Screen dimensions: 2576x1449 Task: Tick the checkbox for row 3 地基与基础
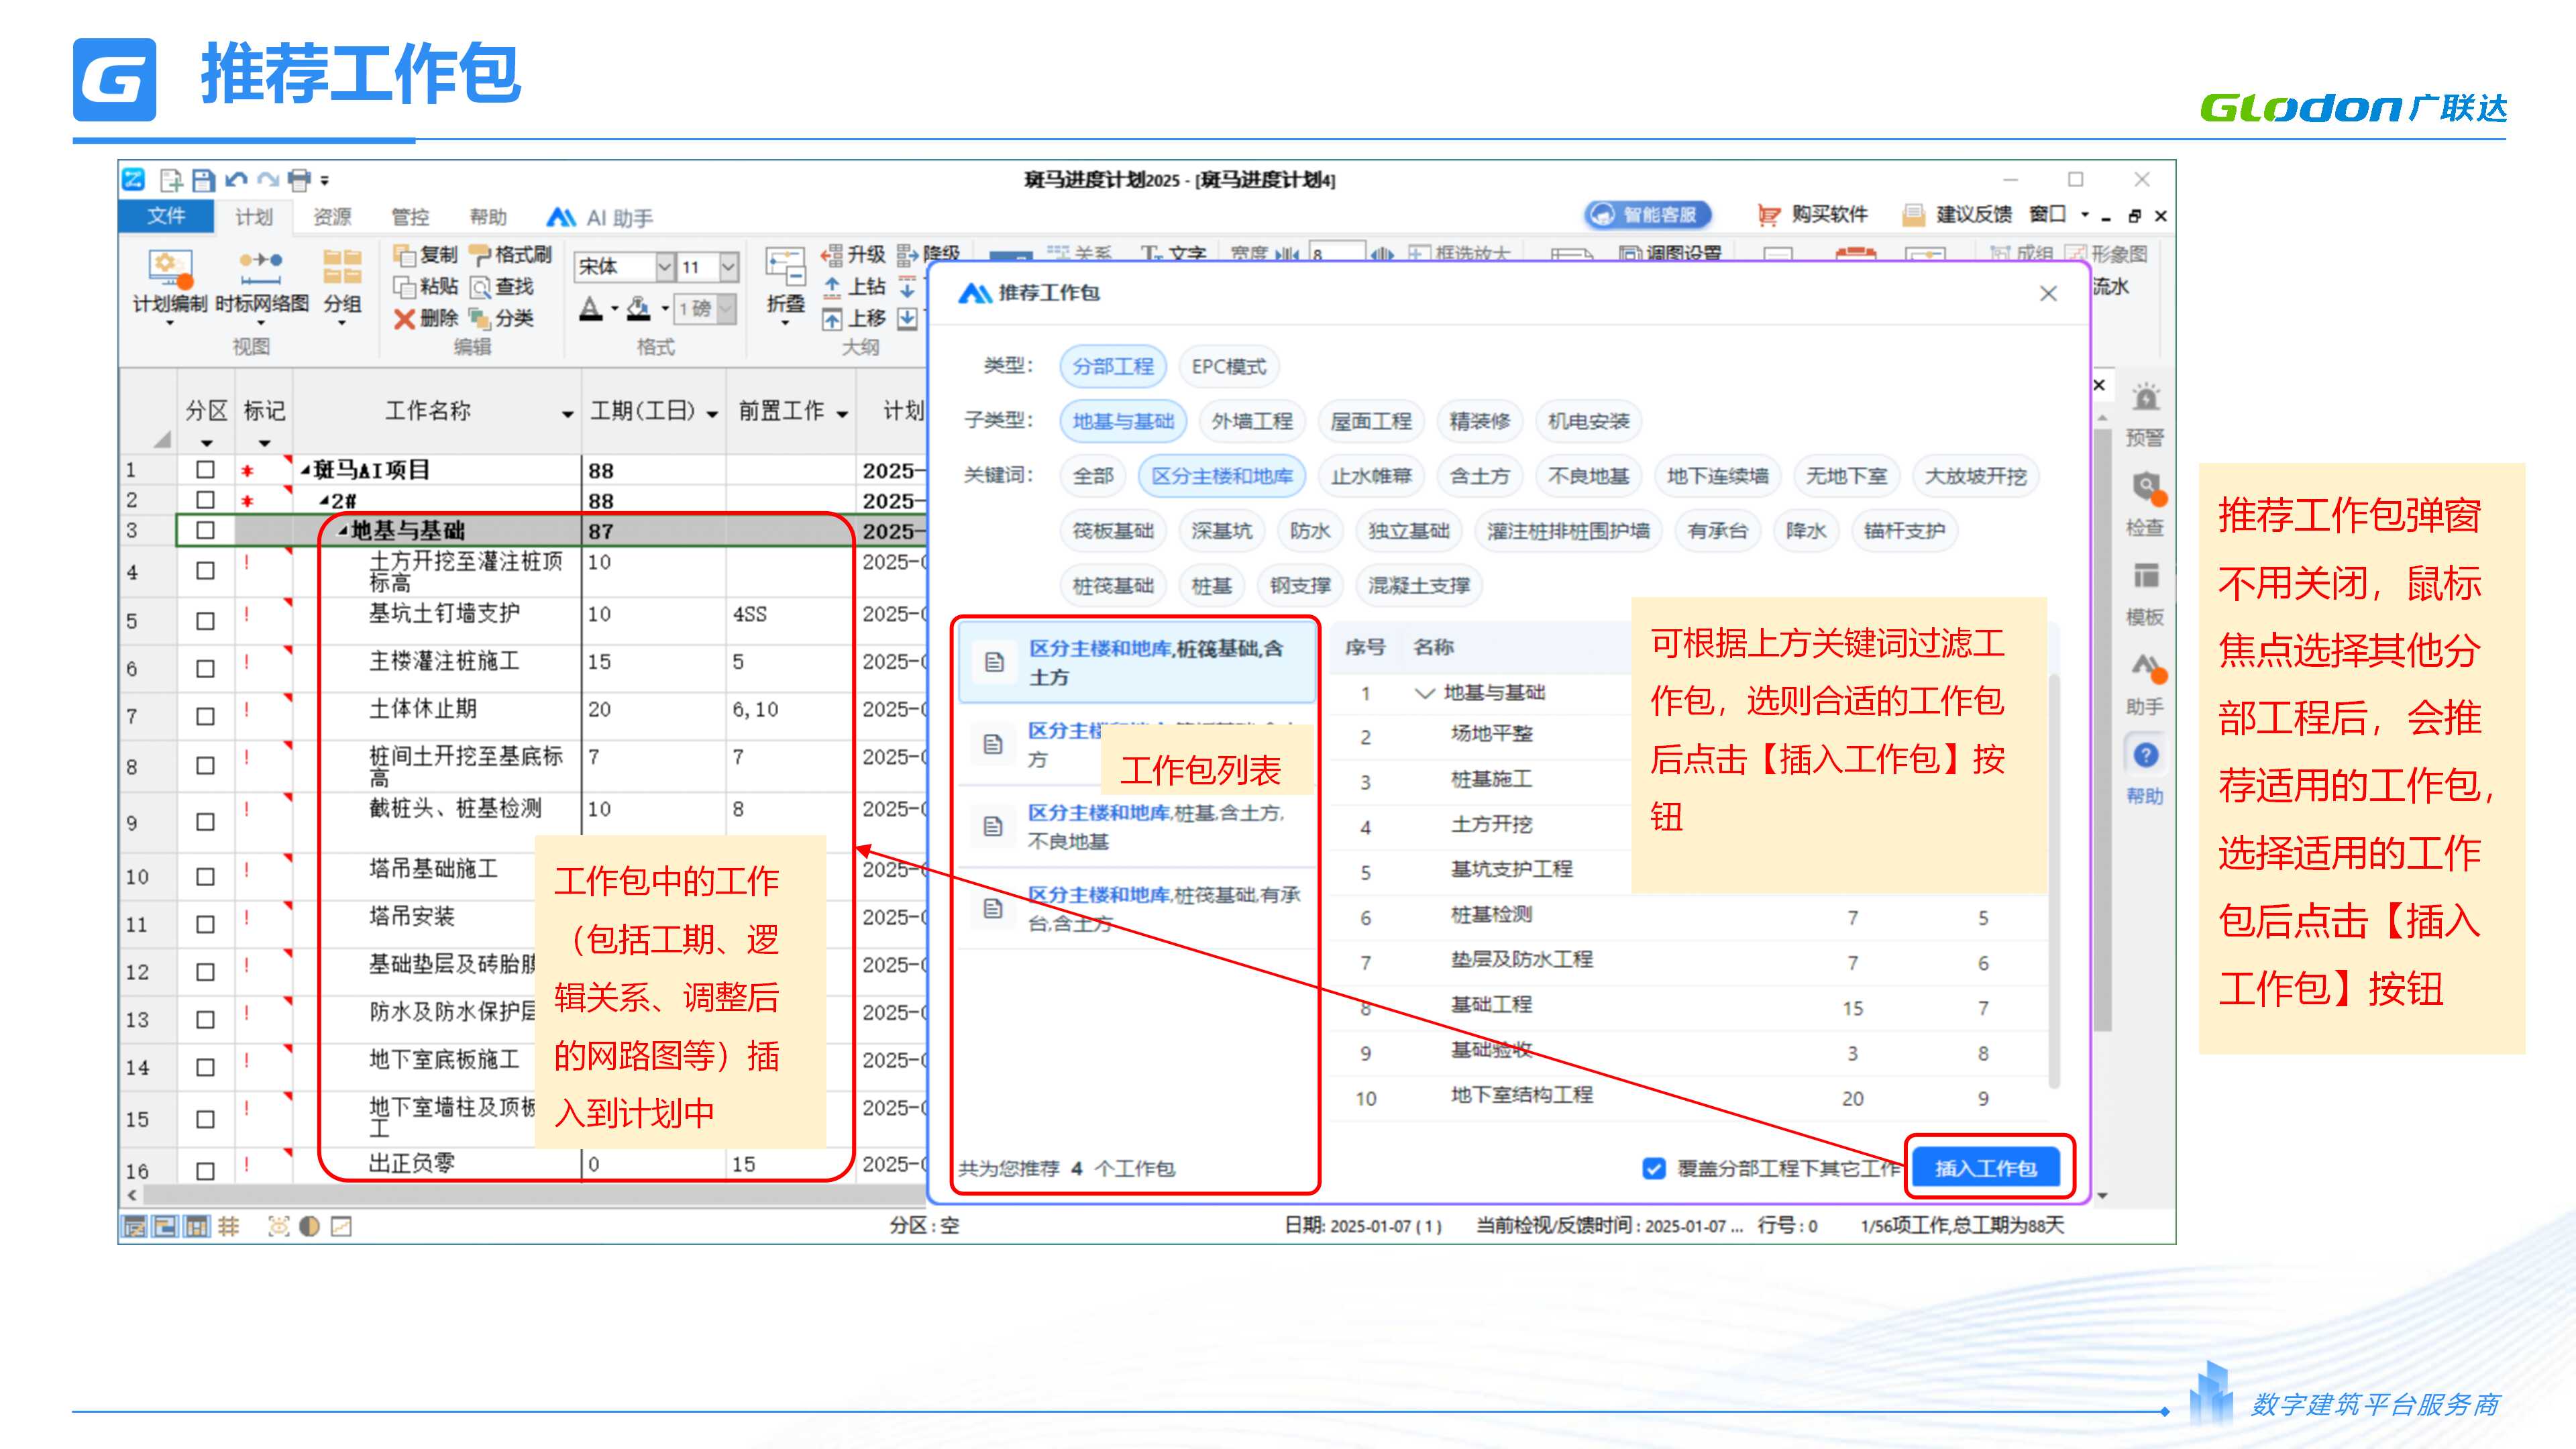pos(205,530)
